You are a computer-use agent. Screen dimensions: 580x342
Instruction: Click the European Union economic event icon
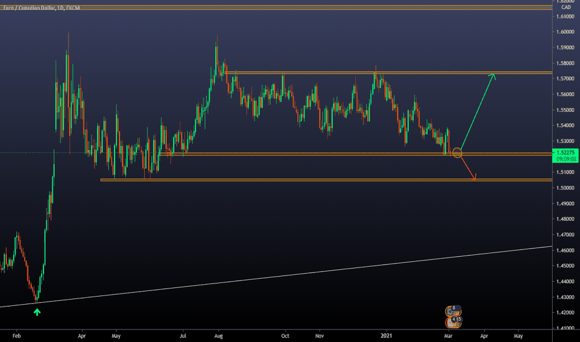click(x=450, y=312)
